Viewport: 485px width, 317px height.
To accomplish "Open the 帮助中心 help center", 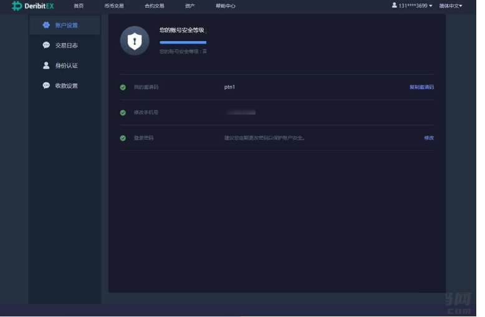I will tap(226, 6).
